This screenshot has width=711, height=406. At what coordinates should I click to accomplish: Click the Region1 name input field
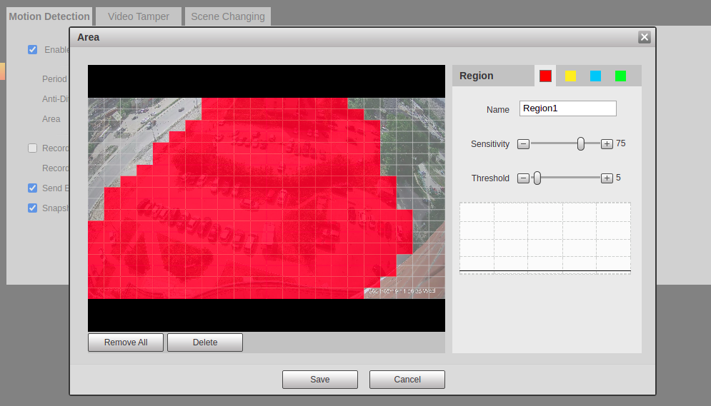click(x=567, y=108)
